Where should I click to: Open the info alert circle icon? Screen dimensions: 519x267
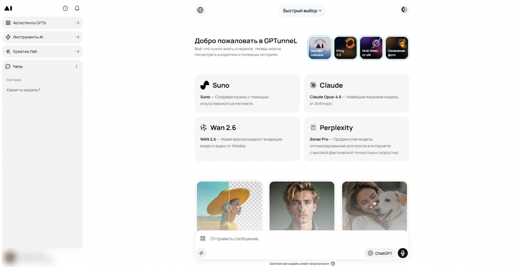click(x=65, y=8)
